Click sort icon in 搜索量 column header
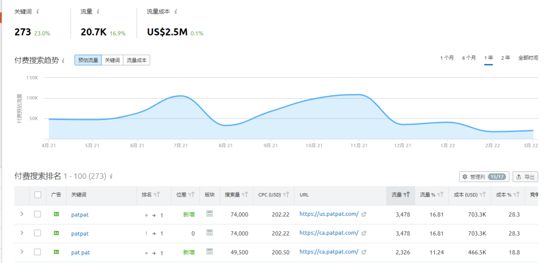The height and width of the screenshot is (263, 548). tap(246, 195)
